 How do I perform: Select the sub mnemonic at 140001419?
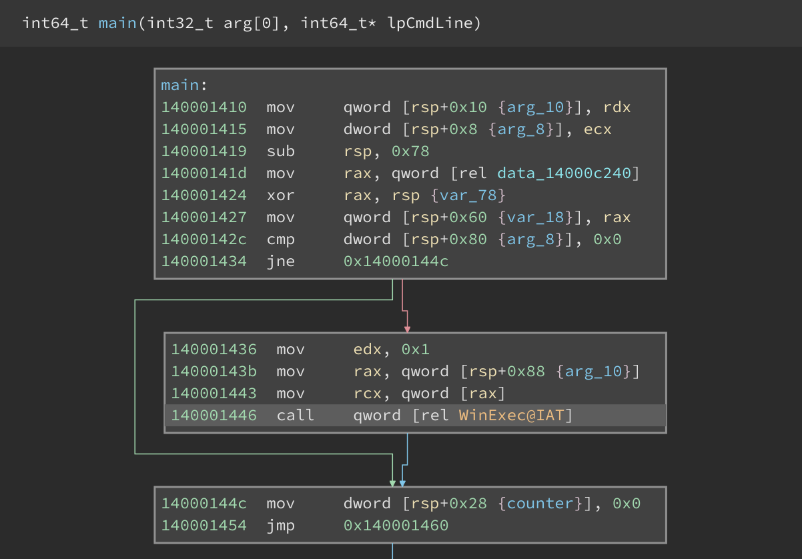coord(280,151)
